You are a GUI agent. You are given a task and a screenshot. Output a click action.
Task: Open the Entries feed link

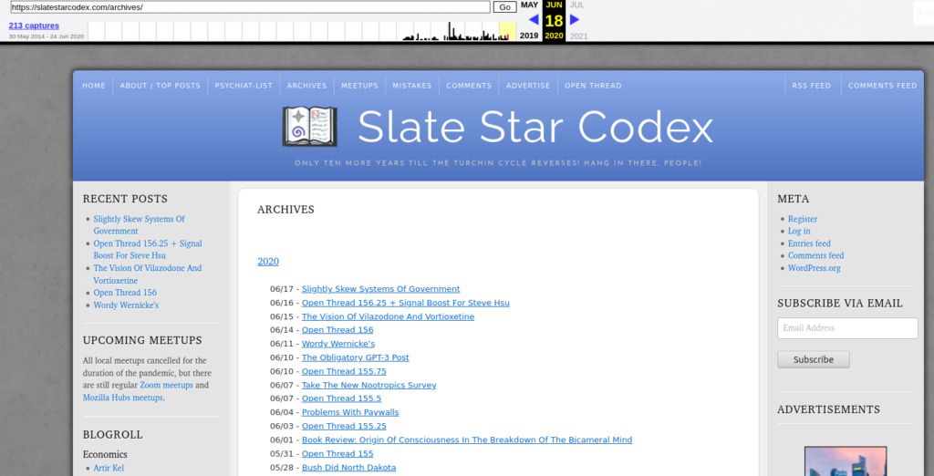click(x=809, y=243)
